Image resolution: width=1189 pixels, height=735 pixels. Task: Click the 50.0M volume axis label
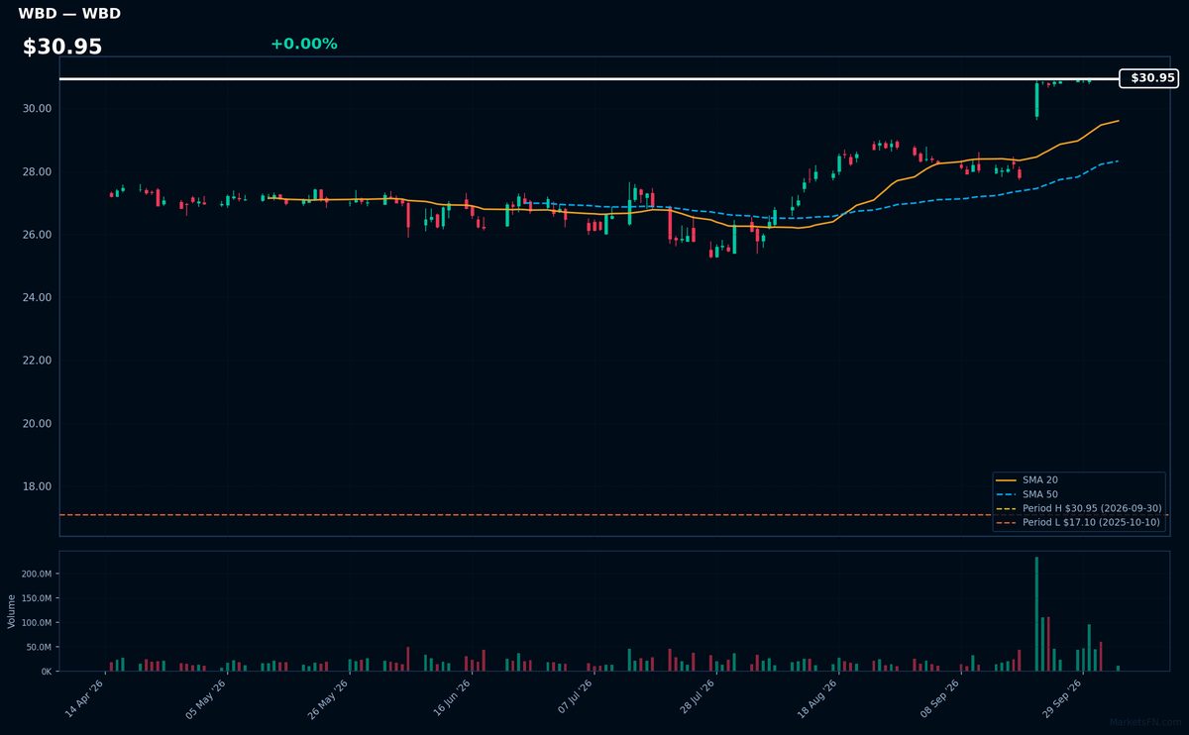pyautogui.click(x=39, y=647)
